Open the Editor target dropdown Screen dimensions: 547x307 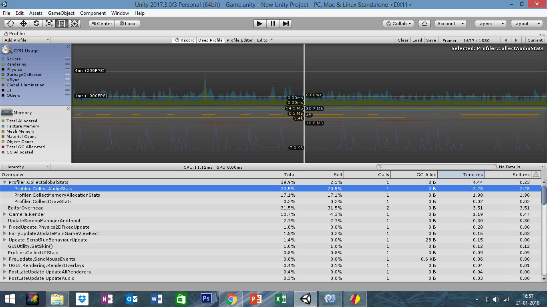click(x=265, y=40)
